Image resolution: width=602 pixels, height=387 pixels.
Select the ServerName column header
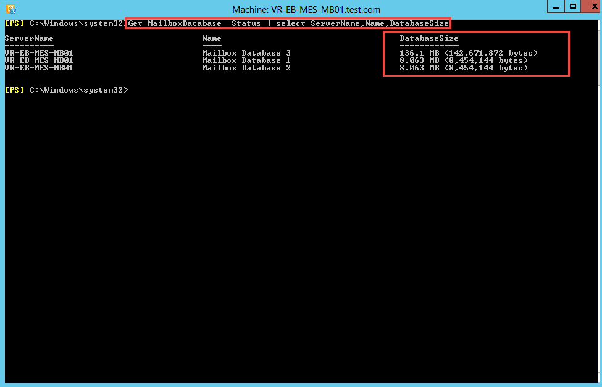[28, 38]
